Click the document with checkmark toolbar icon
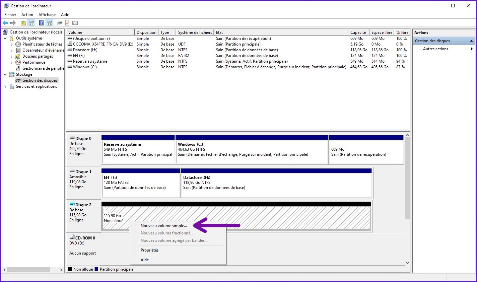 click(x=67, y=23)
